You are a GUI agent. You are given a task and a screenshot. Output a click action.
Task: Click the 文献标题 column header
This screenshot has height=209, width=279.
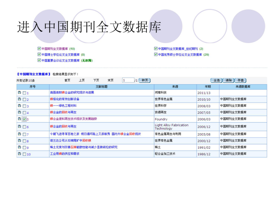click(102, 87)
